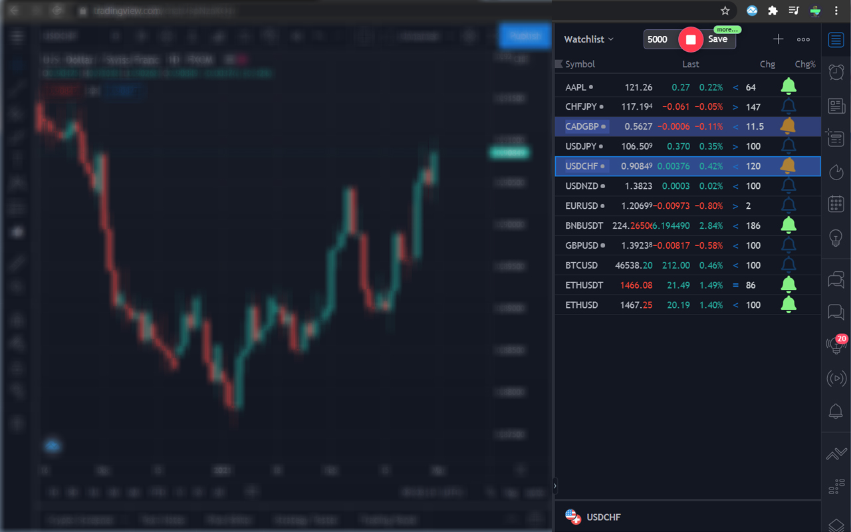The image size is (851, 532).
Task: Click the green 'more...' badge
Action: tap(727, 30)
